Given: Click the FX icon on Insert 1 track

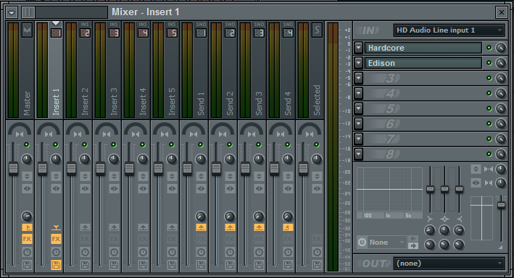Looking at the screenshot, I should (x=56, y=239).
